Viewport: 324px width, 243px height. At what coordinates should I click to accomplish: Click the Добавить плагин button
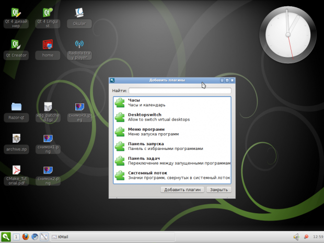(182, 190)
